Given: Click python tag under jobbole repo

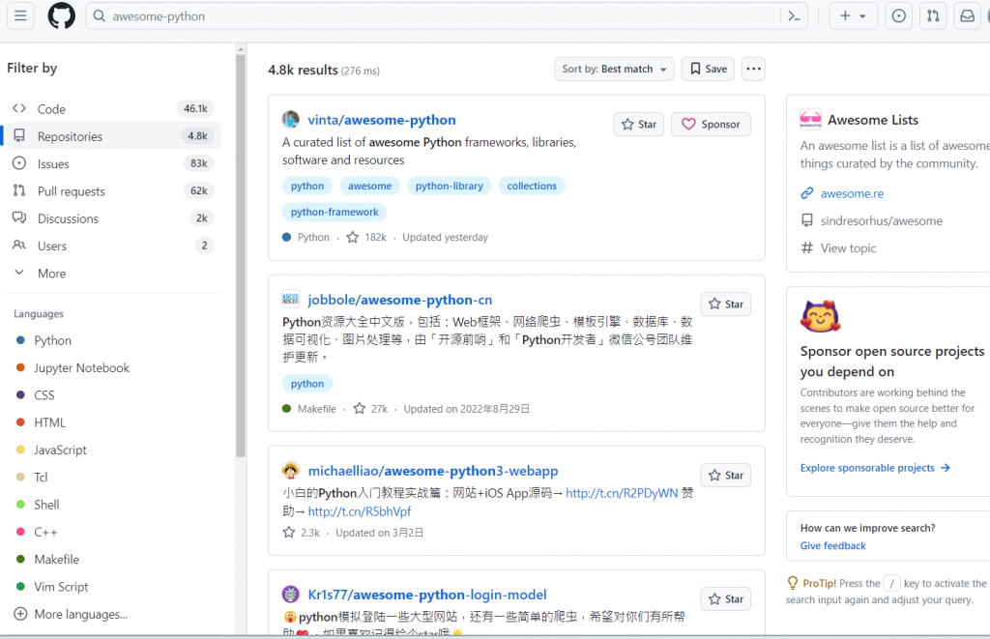Looking at the screenshot, I should point(306,383).
